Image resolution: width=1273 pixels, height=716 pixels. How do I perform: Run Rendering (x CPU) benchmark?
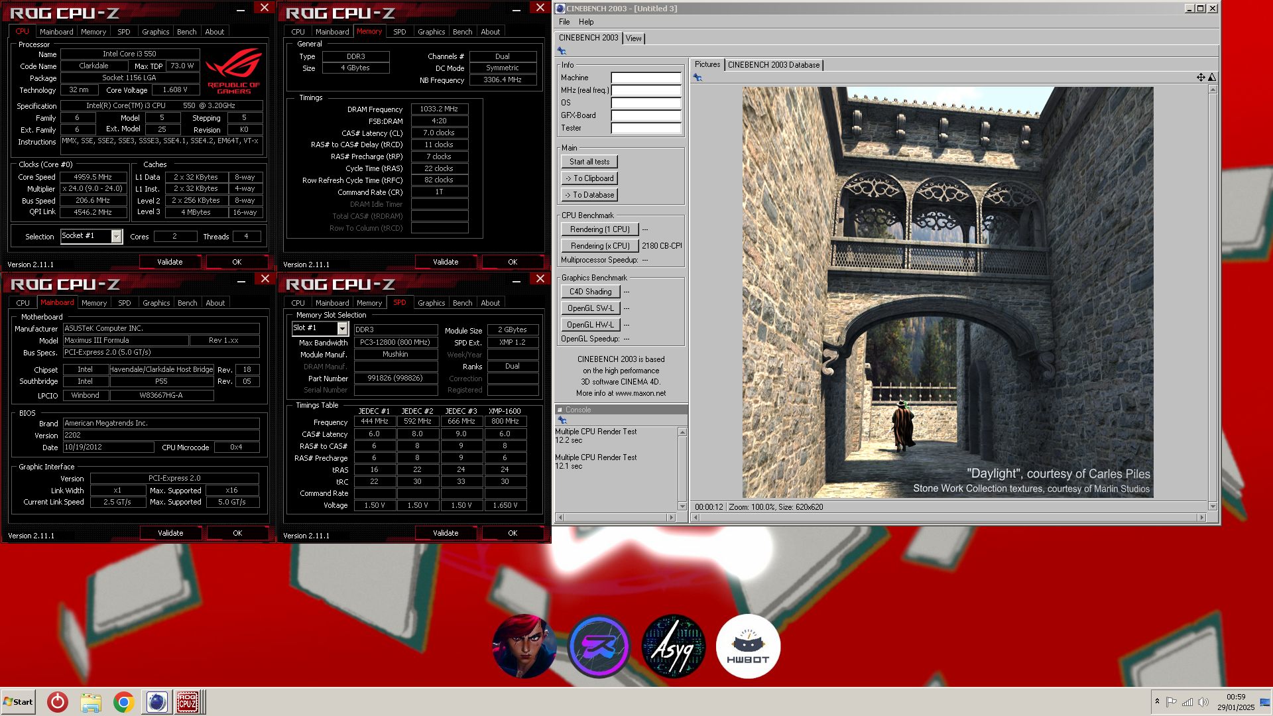(600, 246)
